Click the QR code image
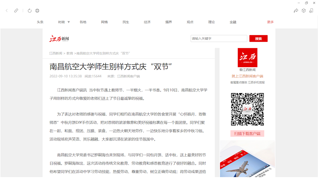The width and height of the screenshot is (318, 178). (x=247, y=109)
